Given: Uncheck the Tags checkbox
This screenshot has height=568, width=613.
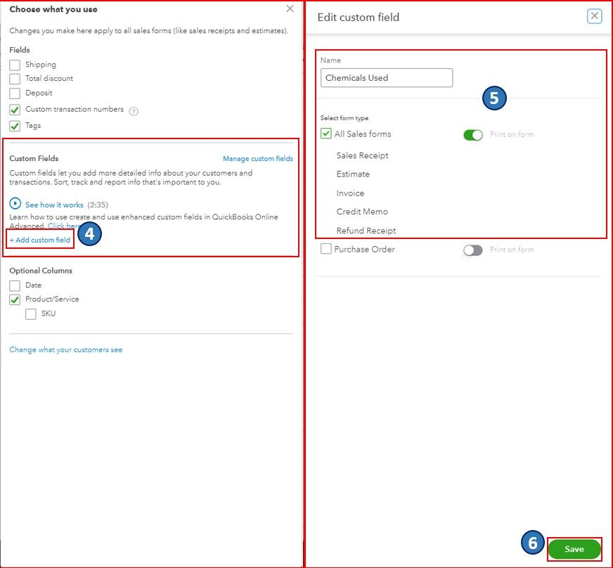Looking at the screenshot, I should coord(15,126).
